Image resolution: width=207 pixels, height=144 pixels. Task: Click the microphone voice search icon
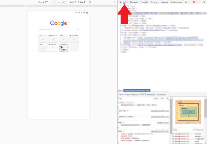pos(78,29)
